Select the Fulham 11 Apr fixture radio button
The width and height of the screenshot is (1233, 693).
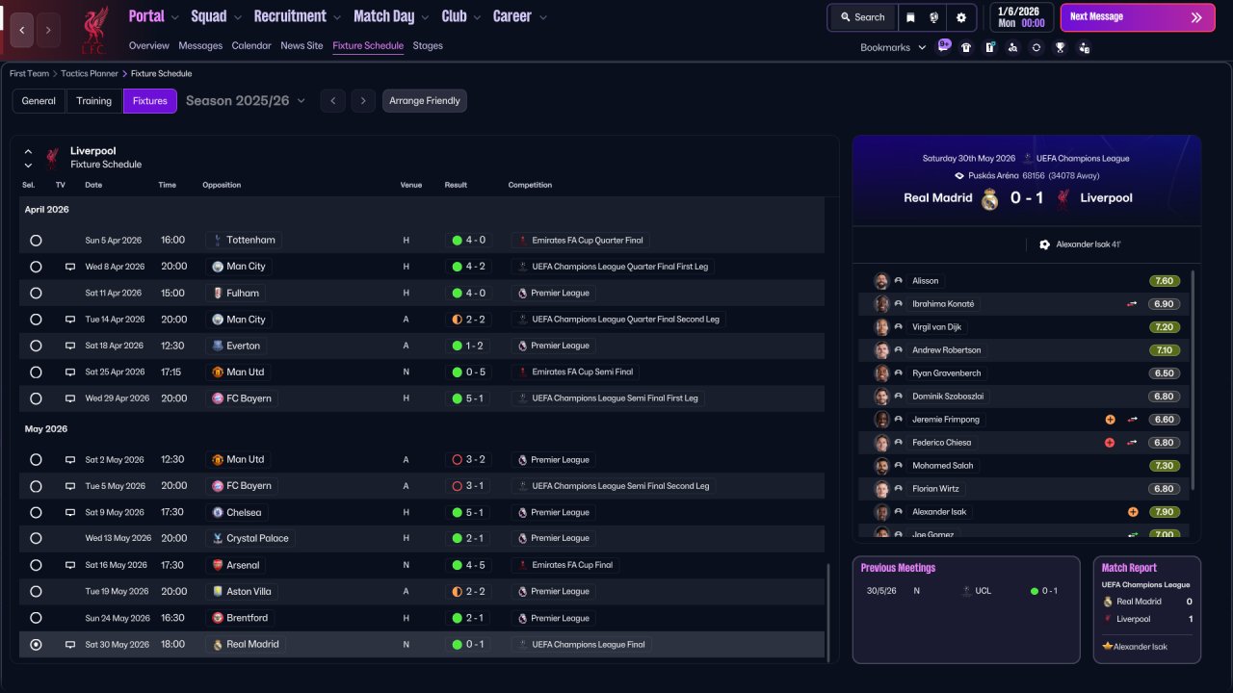(36, 293)
